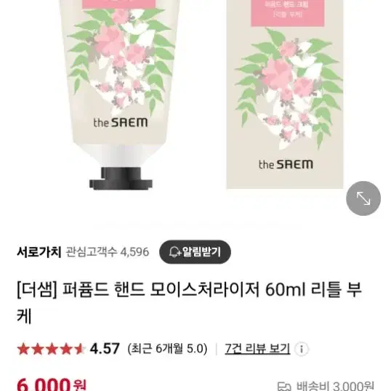The height and width of the screenshot is (391, 391).
Task: Click the 배송비 3,000원 shipping fee text
Action: click(x=335, y=386)
